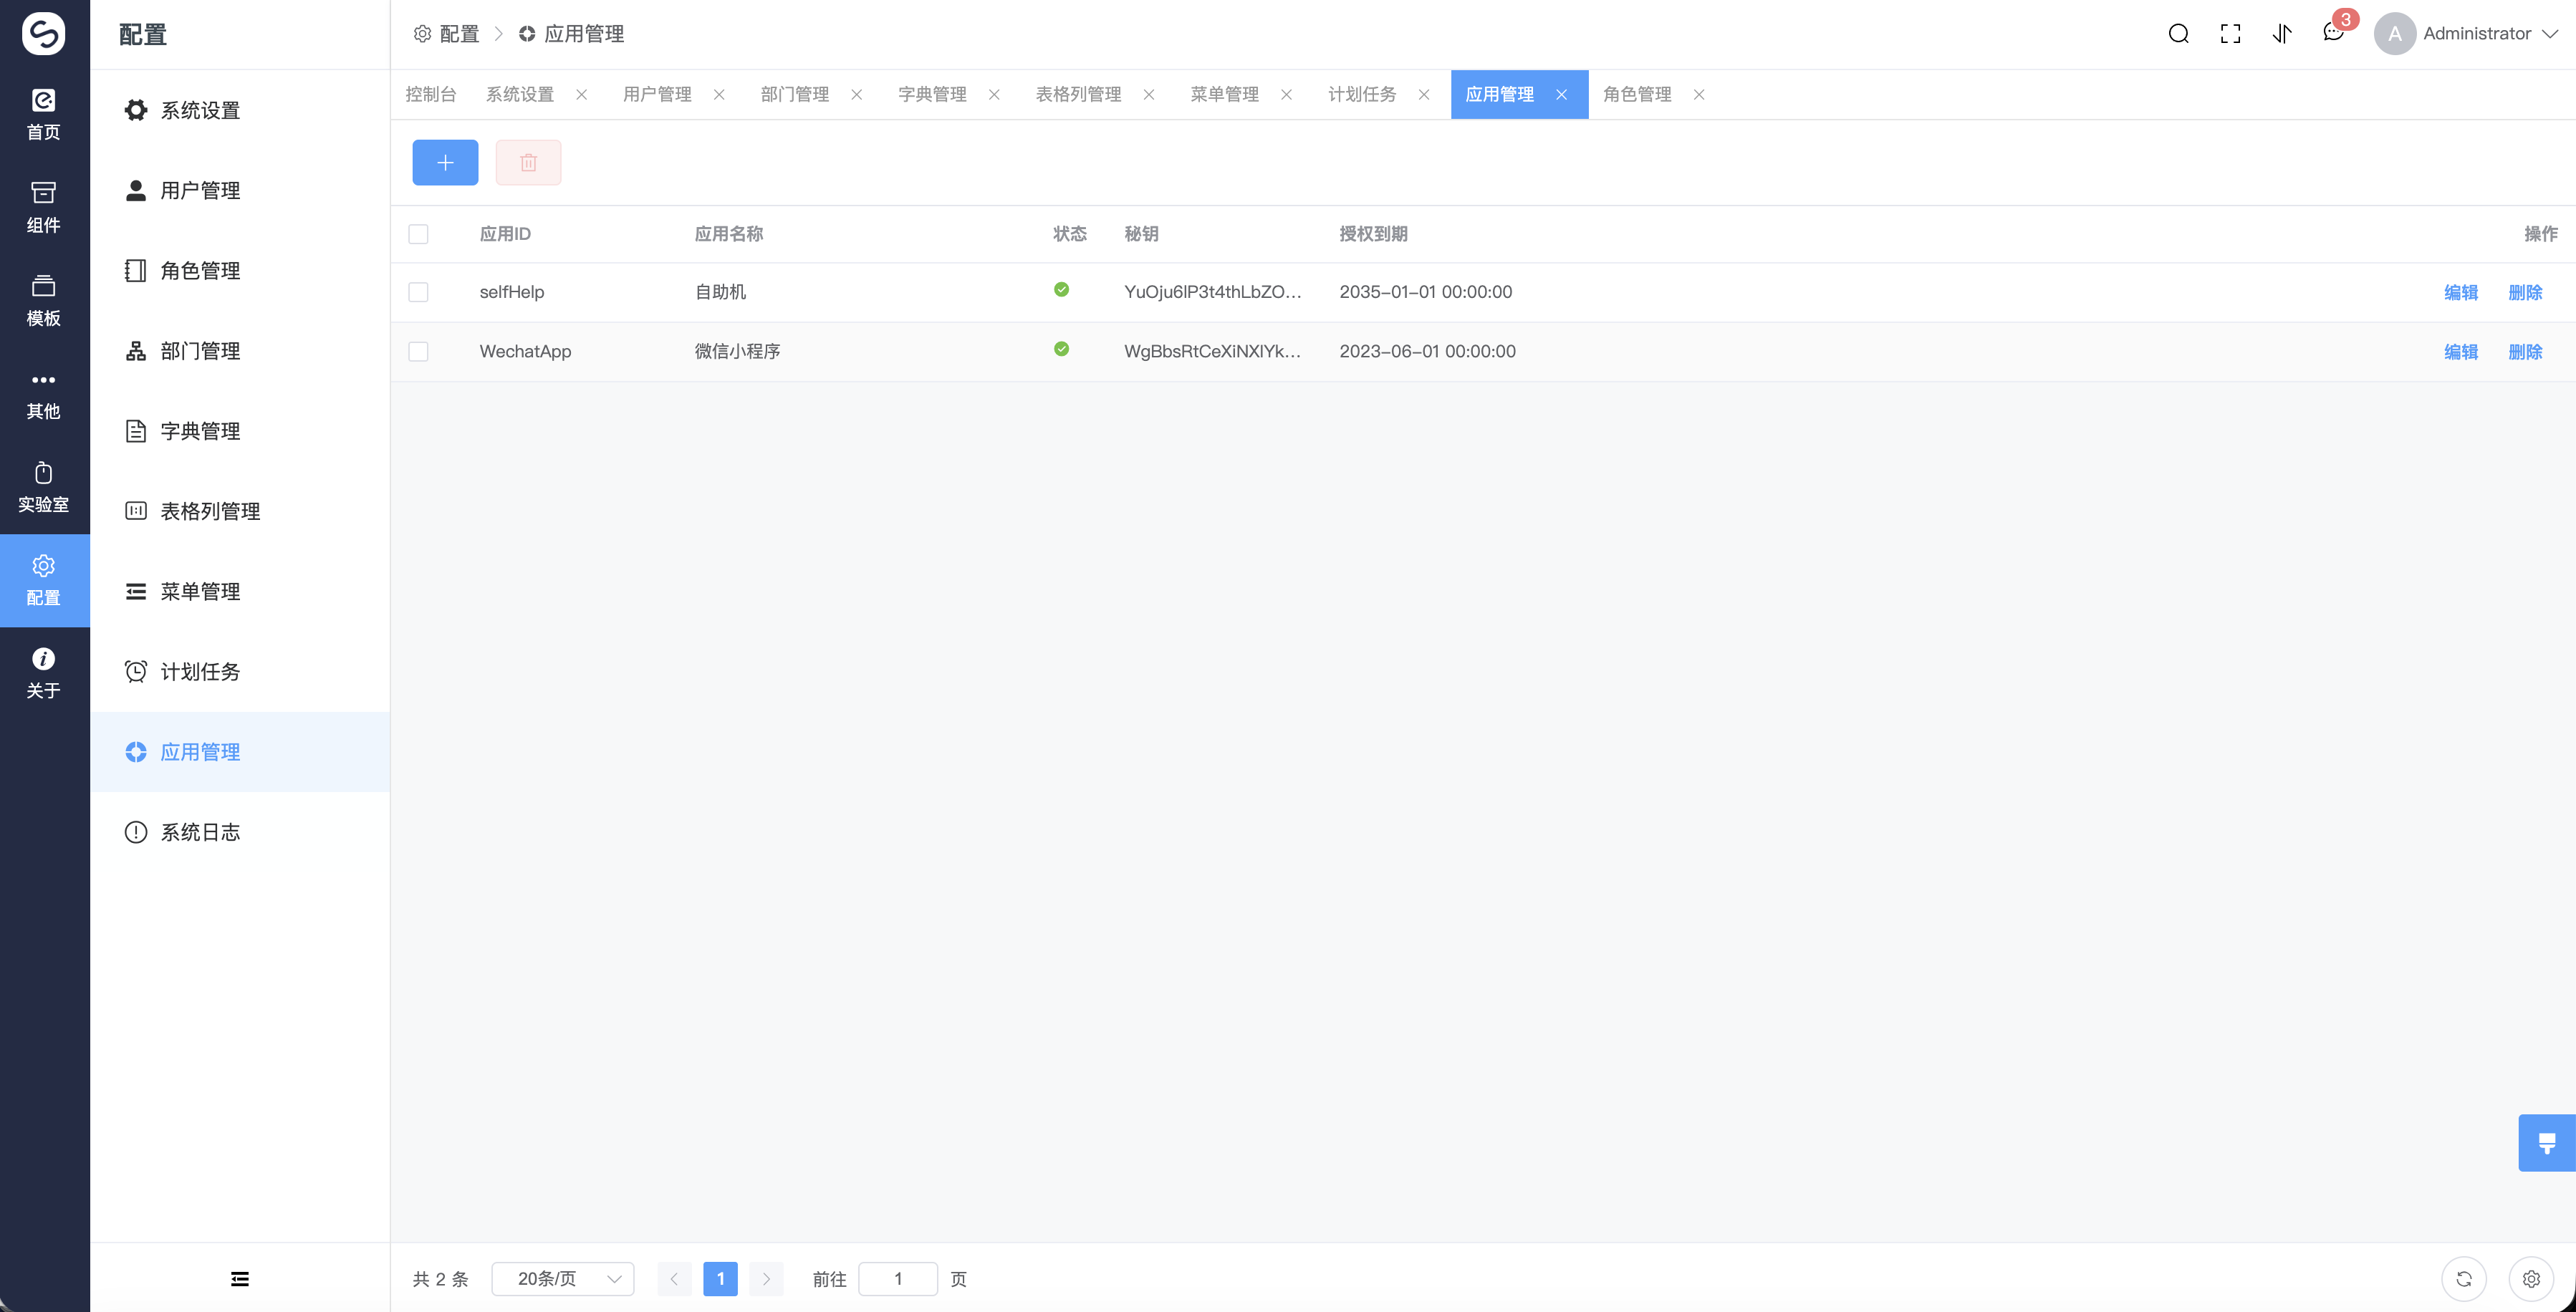Focus the page number jump input

tap(897, 1279)
